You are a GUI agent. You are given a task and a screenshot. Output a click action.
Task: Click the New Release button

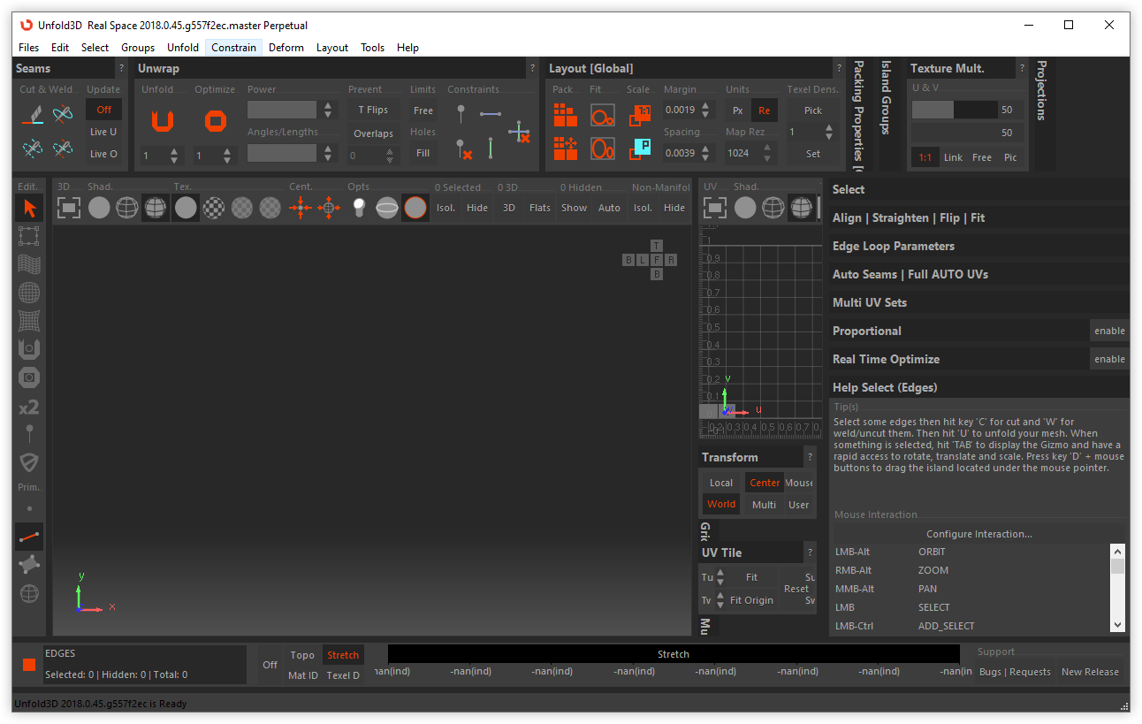pyautogui.click(x=1090, y=672)
